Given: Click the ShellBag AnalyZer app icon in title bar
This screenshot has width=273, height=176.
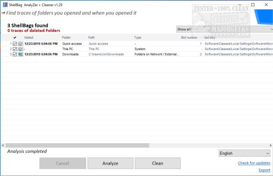Looking at the screenshot, I should 4,5.
